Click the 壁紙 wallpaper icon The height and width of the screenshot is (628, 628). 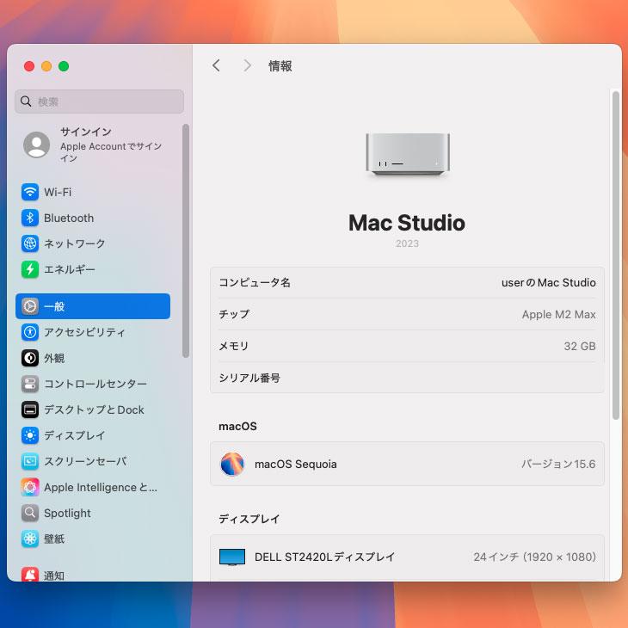click(30, 539)
